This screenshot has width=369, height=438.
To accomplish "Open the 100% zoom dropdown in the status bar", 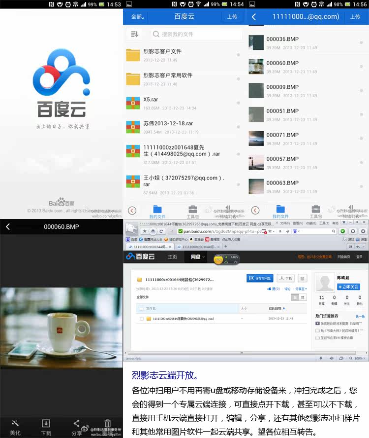I will (360, 358).
